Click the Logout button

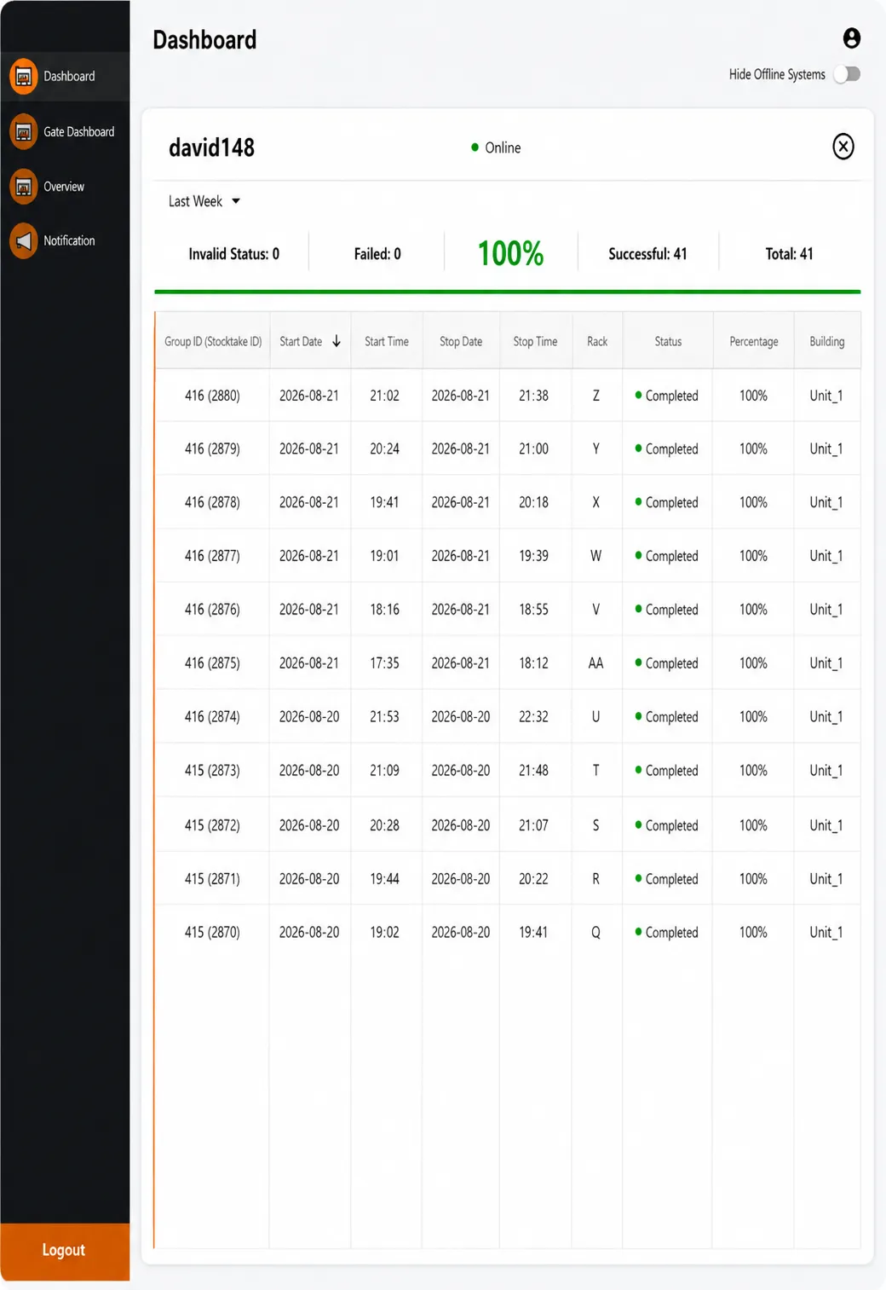tap(65, 1251)
